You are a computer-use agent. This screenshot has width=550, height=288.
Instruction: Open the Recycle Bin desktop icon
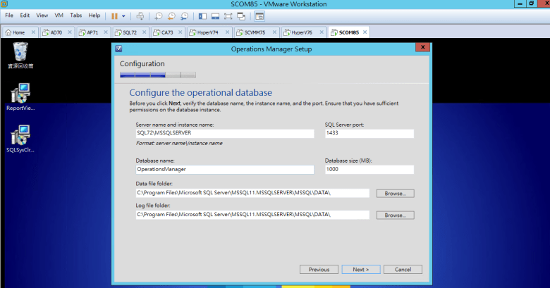[20, 54]
